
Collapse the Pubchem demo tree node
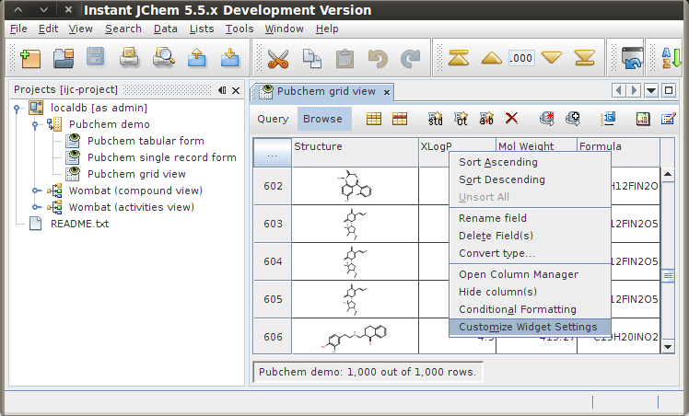[35, 124]
